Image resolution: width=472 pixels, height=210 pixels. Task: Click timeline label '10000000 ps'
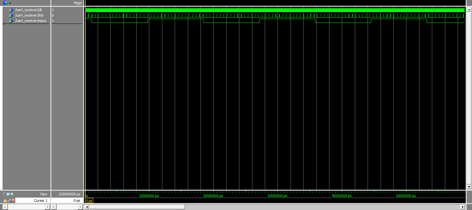click(x=149, y=196)
